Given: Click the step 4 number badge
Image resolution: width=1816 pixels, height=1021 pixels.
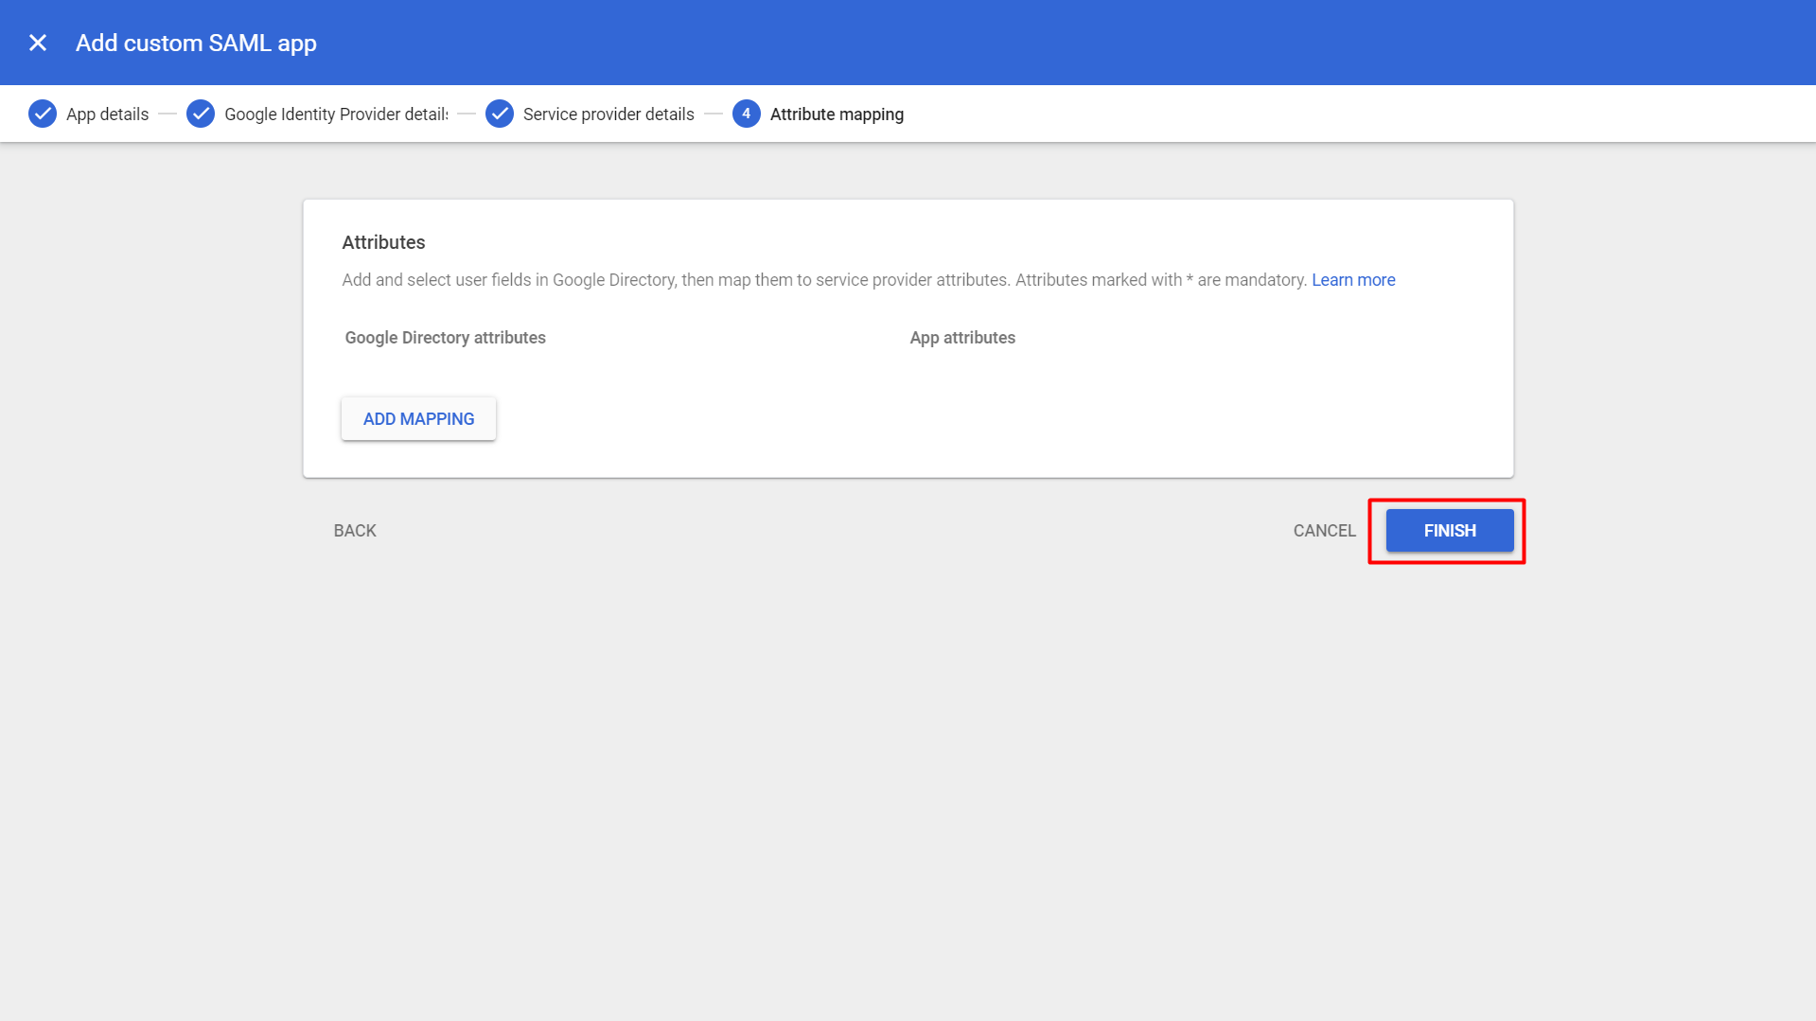Looking at the screenshot, I should (x=747, y=114).
